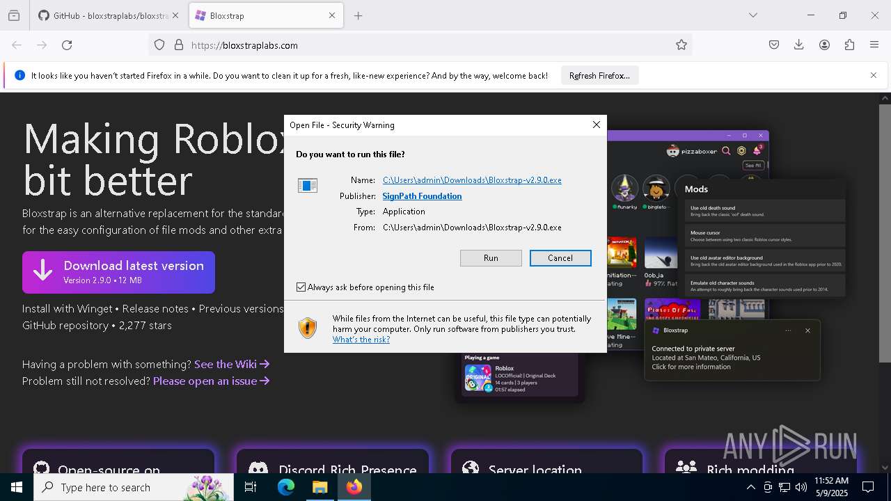Open the Release notes link

tap(155, 309)
